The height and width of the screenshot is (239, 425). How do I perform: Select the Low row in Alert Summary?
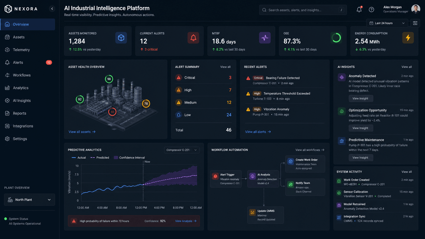[203, 115]
